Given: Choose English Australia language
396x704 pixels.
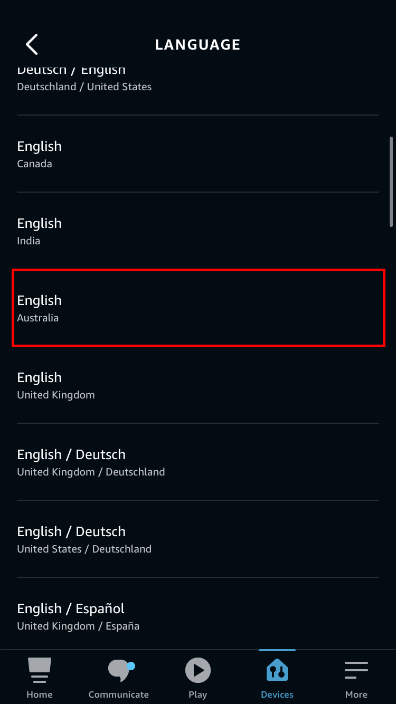Looking at the screenshot, I should (198, 308).
